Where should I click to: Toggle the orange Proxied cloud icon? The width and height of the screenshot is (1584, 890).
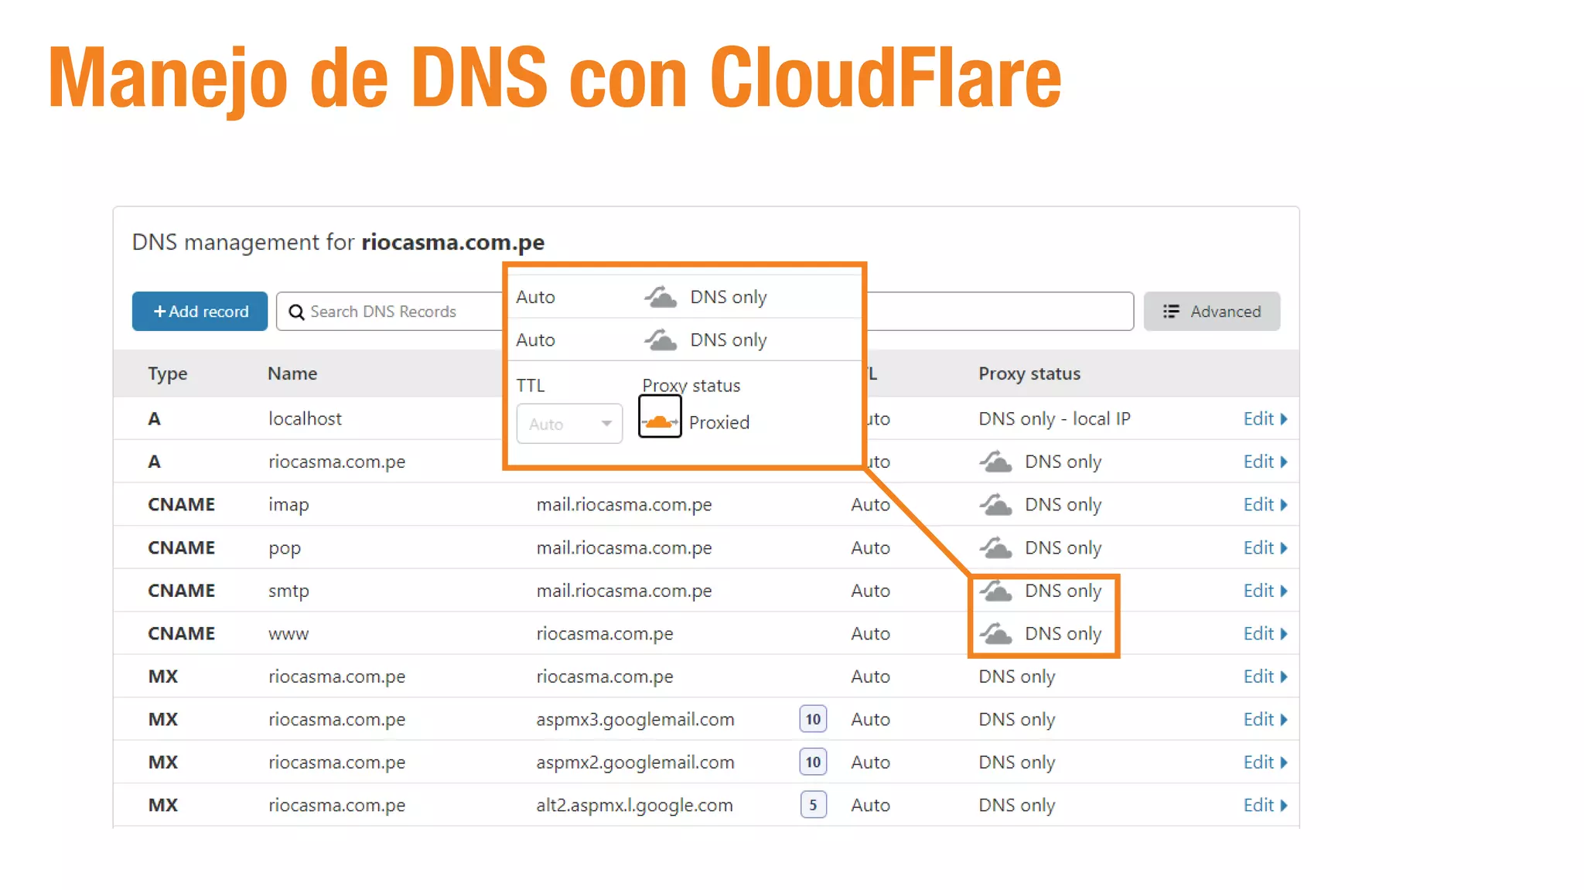click(x=660, y=416)
